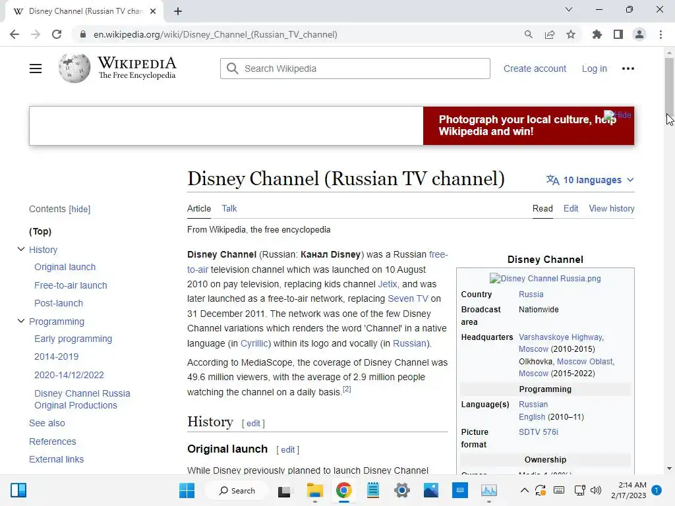
Task: Click the share page icon in address bar
Action: point(550,34)
